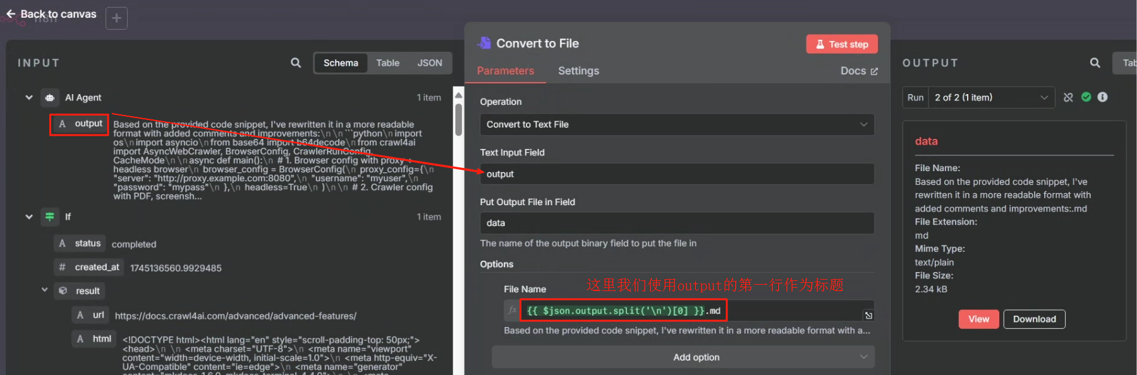This screenshot has width=1137, height=375.
Task: Select the url field under result
Action: [x=90, y=314]
